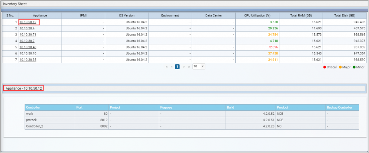Click the red Critical legend dot
369x153 pixels.
pos(325,67)
